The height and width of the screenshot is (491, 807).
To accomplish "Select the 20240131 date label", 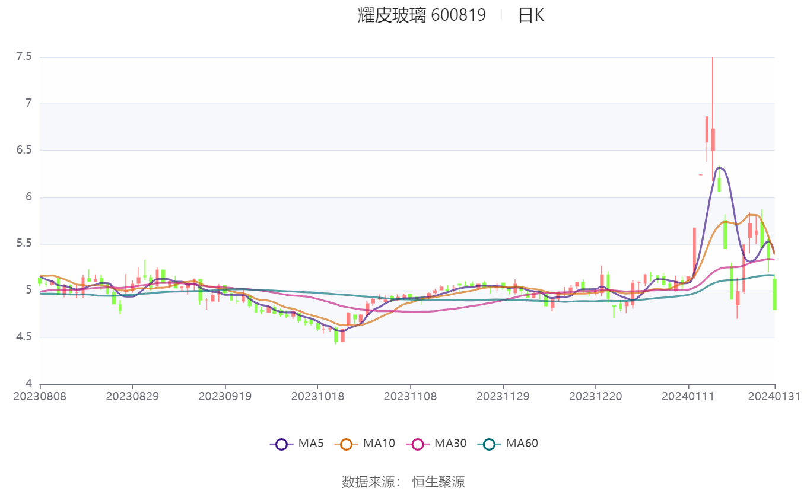I will [774, 396].
